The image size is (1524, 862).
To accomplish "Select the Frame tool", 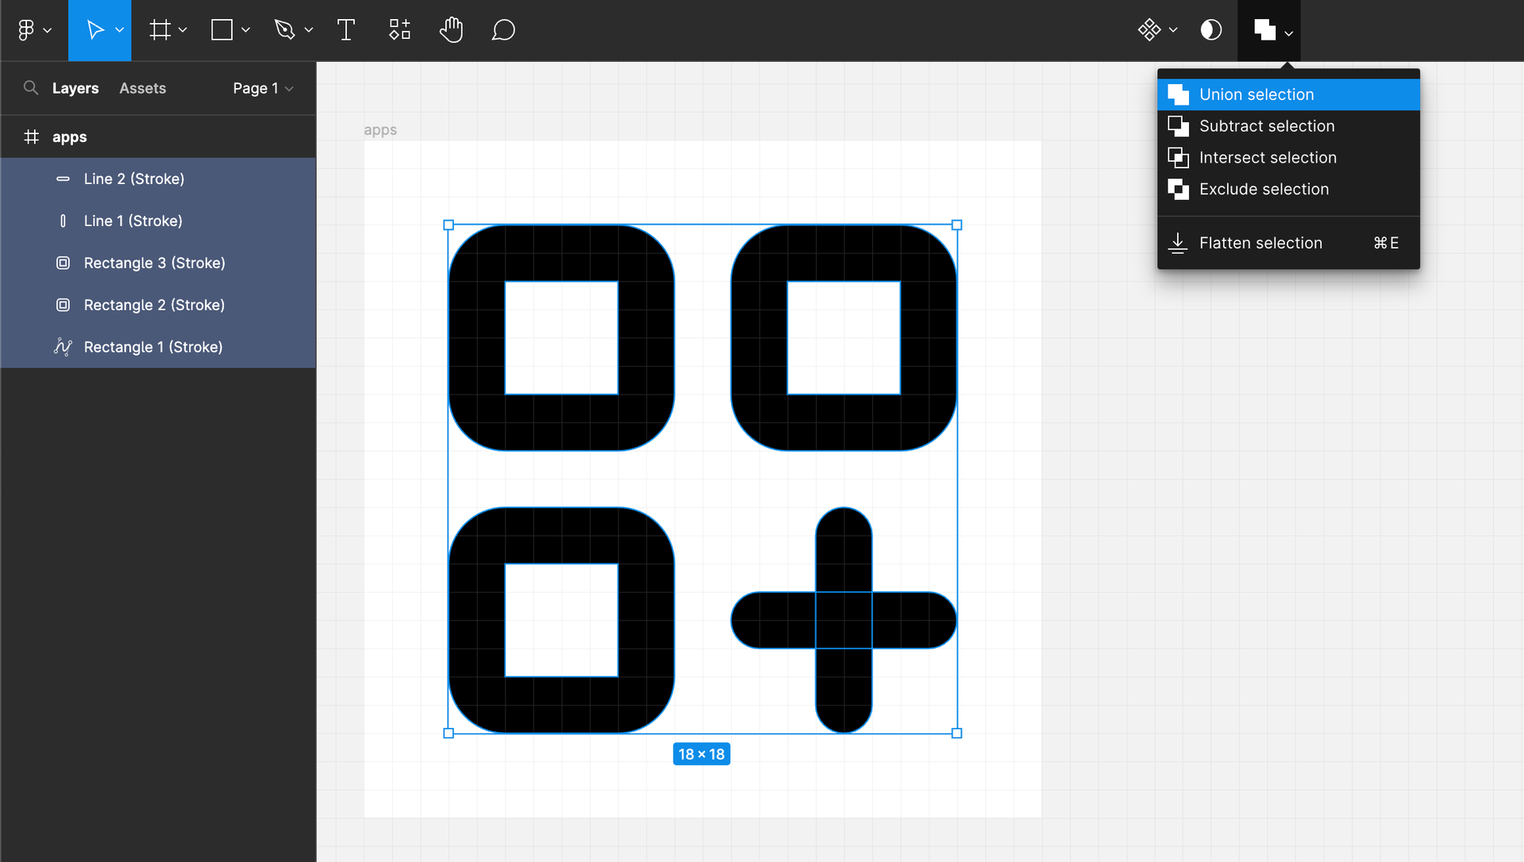I will [x=160, y=30].
